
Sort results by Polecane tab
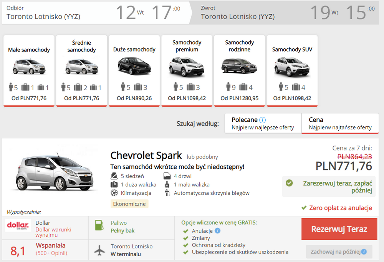[263, 123]
